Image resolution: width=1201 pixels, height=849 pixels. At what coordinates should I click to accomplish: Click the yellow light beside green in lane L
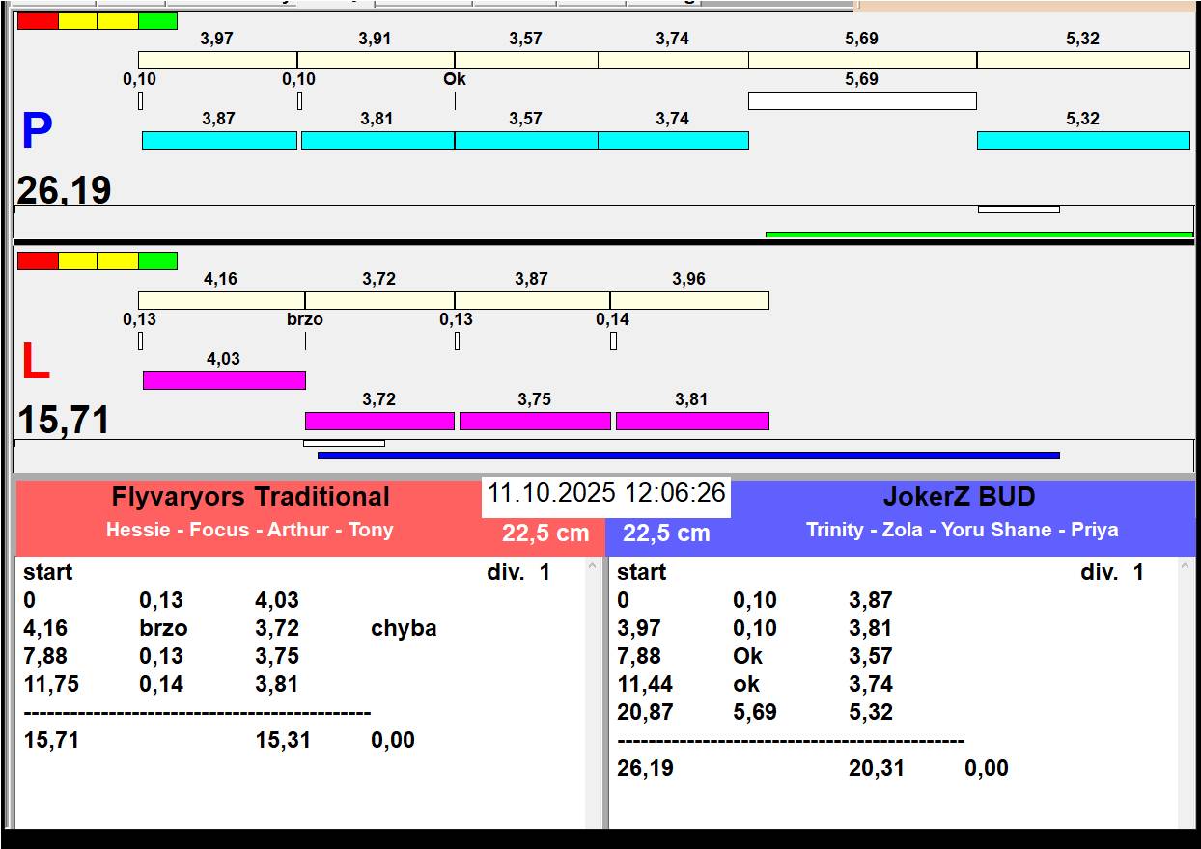[x=118, y=260]
